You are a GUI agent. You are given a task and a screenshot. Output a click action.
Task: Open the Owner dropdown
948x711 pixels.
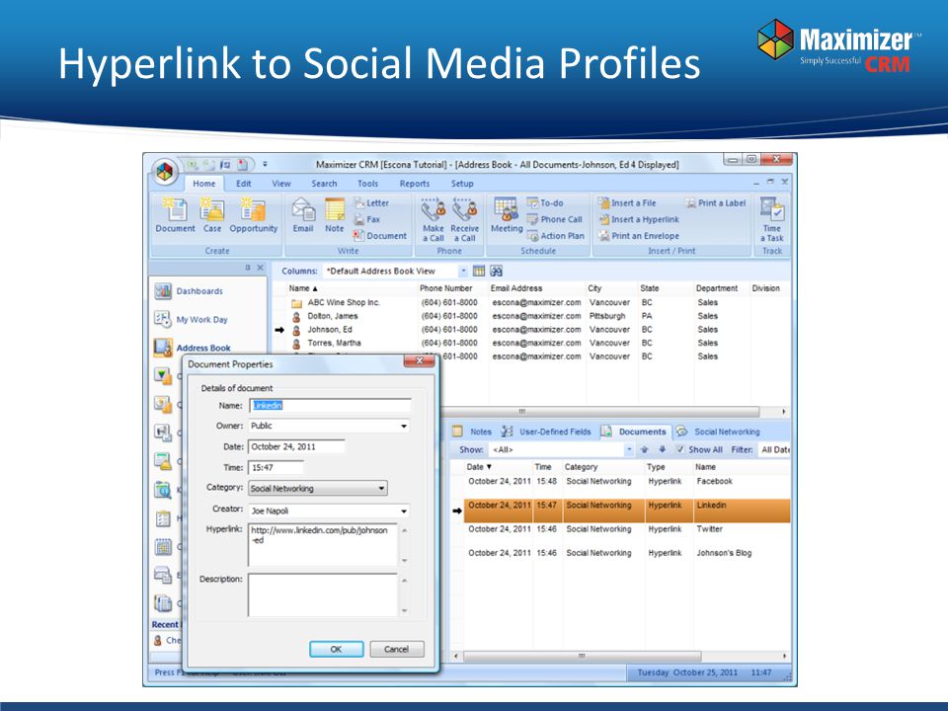click(404, 427)
